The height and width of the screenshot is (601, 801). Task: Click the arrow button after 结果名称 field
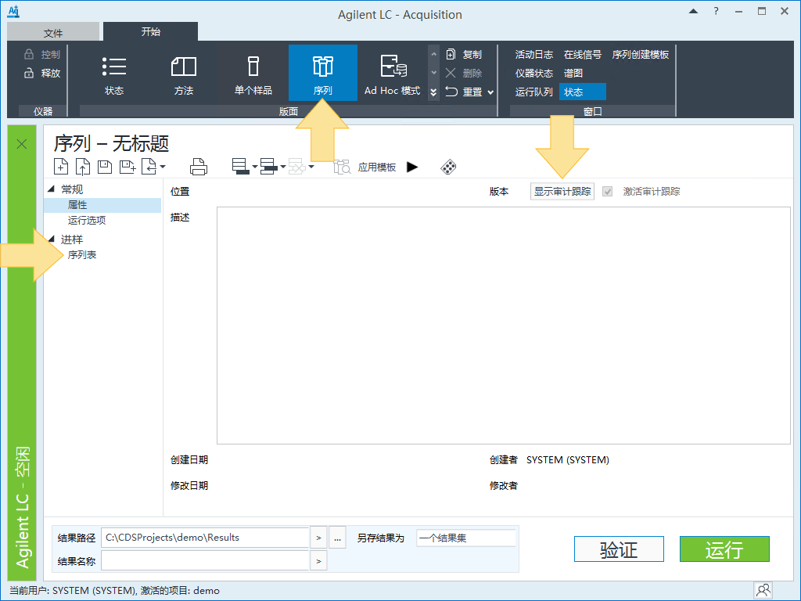pyautogui.click(x=318, y=560)
